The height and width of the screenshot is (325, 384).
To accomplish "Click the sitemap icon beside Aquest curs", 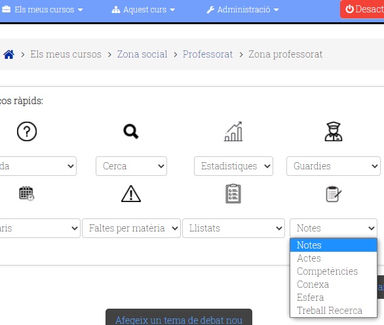I will tap(115, 10).
